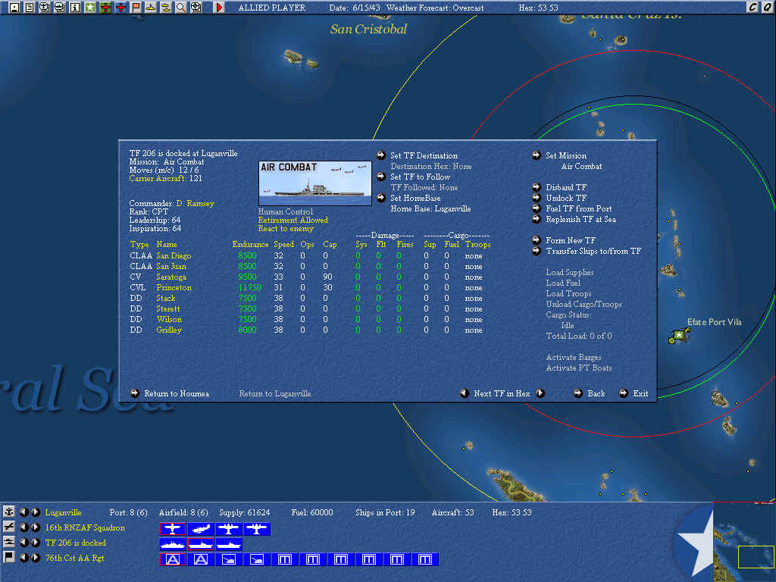Click the 'C' button at top right

(x=753, y=8)
